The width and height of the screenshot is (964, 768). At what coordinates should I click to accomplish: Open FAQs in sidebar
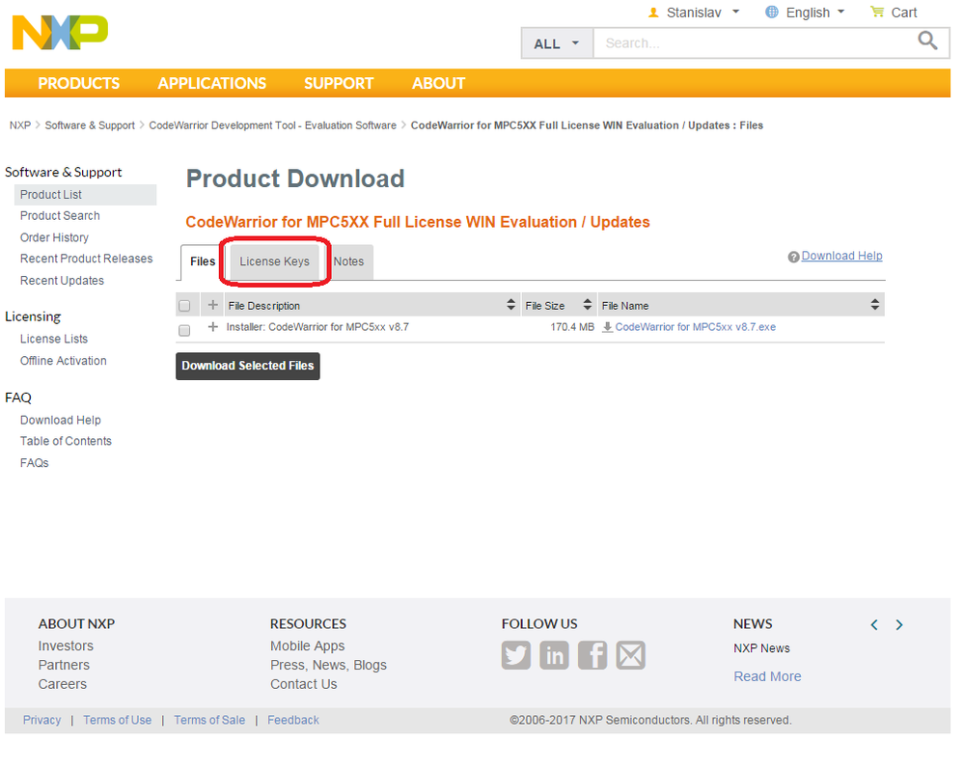(35, 463)
